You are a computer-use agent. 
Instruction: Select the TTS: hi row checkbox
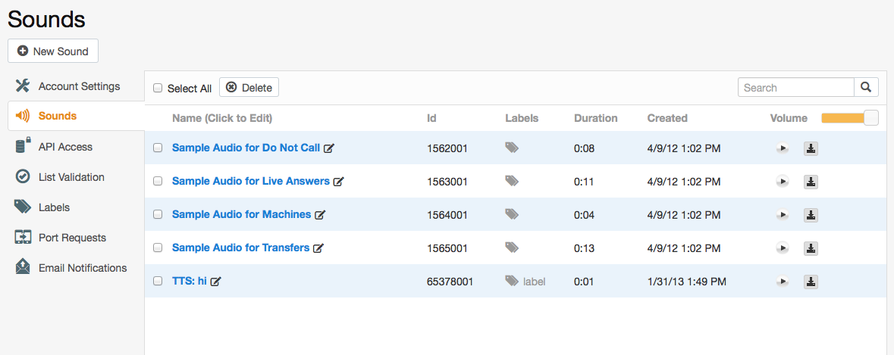158,281
